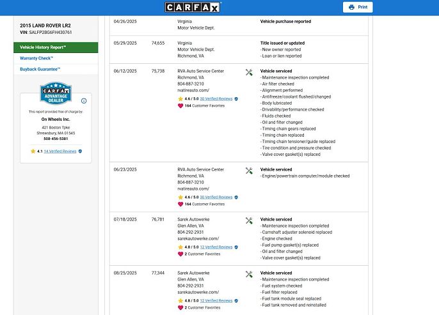Viewport: 439px width, 315px height.
Task: Click the star icon next to 4.1 dealer rating
Action: click(33, 151)
